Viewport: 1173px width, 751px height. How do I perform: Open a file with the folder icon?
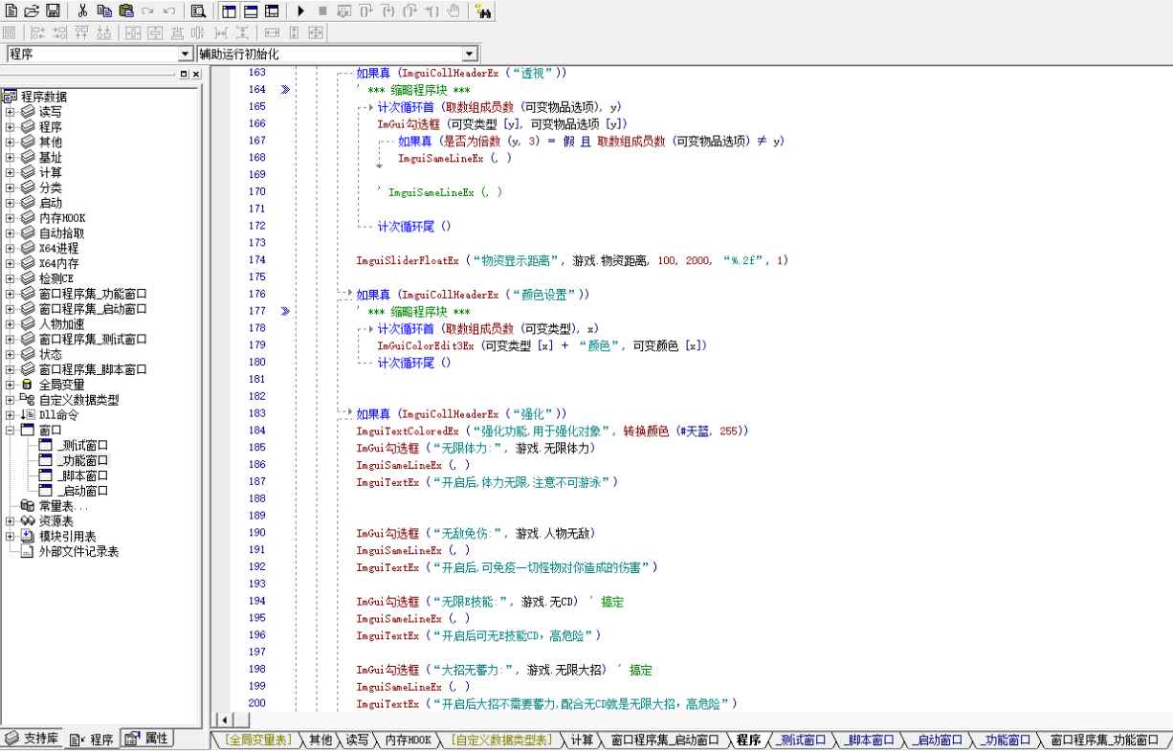pos(32,11)
